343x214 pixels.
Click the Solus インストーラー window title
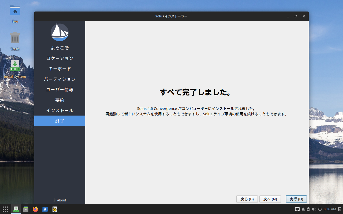pyautogui.click(x=171, y=16)
